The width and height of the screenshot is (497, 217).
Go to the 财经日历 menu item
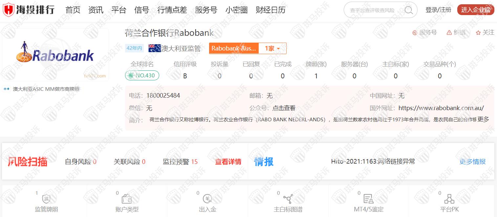point(270,10)
